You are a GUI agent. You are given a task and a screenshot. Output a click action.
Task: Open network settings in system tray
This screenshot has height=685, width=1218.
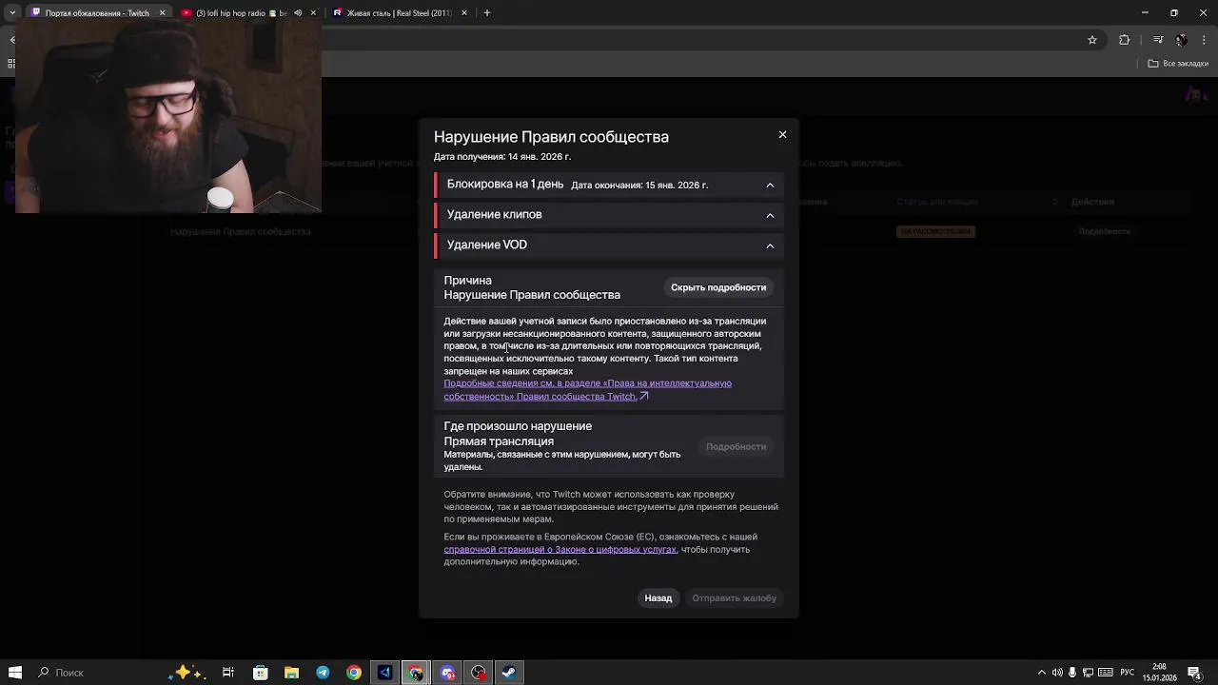tap(1088, 673)
